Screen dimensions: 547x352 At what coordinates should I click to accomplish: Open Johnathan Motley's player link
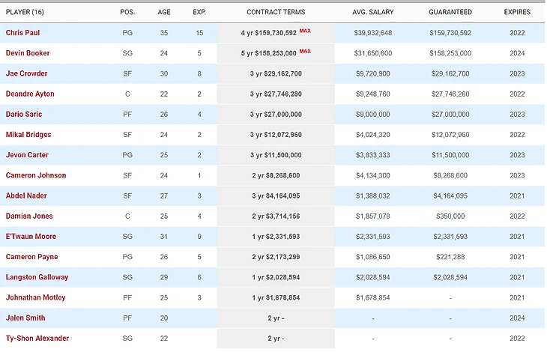click(x=35, y=297)
